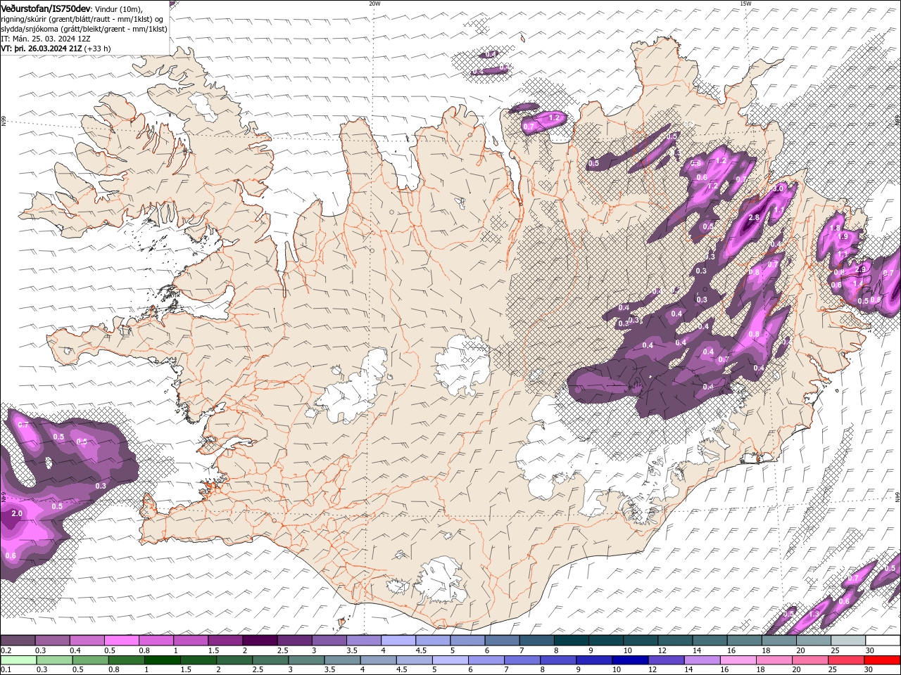
Task: Pick the 0.1 pale green swatch in rain row
Action: click(x=18, y=660)
